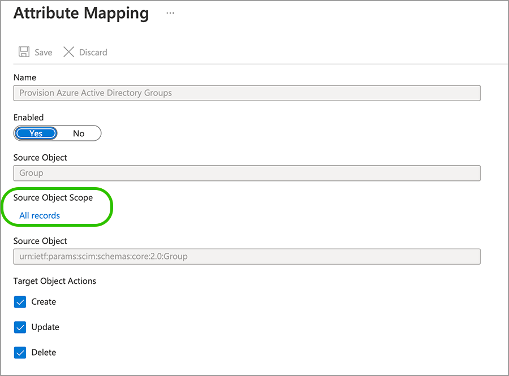Click the Discard text in toolbar
The image size is (509, 376).
coord(93,53)
